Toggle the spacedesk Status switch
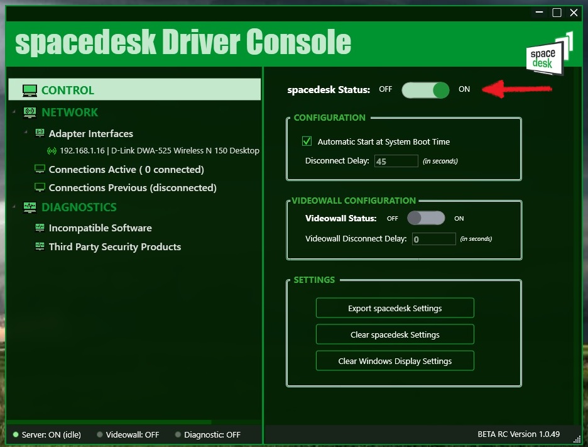588x447 pixels. (x=425, y=90)
